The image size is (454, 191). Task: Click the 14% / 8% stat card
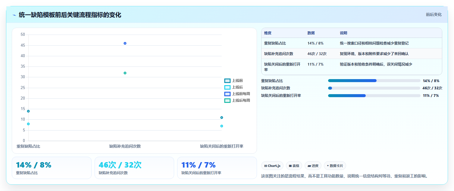(52, 168)
